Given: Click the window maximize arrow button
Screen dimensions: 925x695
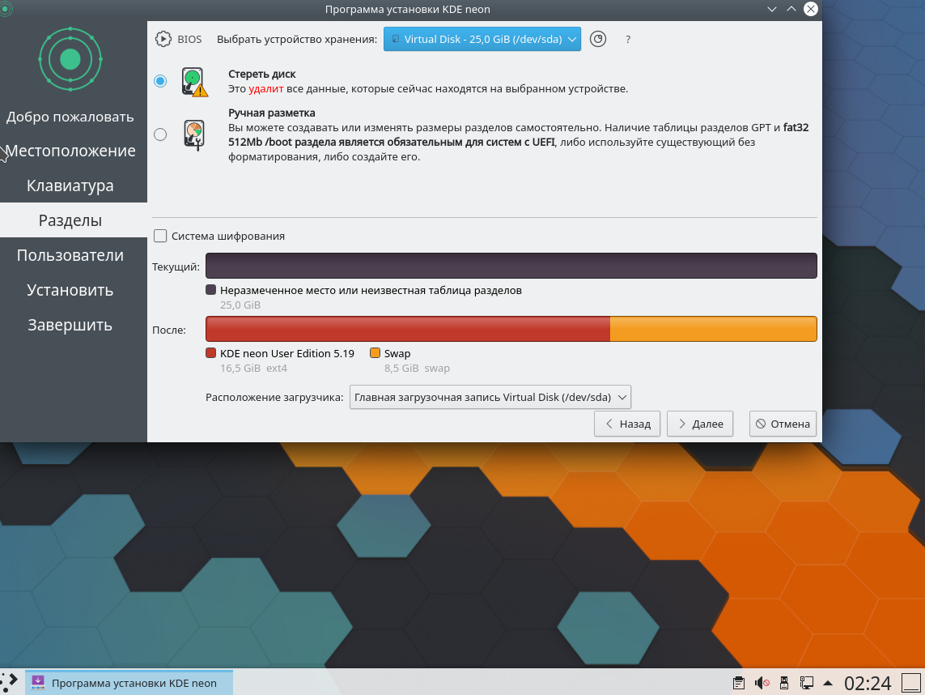Looking at the screenshot, I should pyautogui.click(x=791, y=9).
